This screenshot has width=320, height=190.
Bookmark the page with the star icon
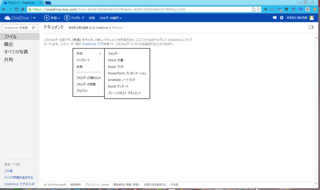coord(258,9)
